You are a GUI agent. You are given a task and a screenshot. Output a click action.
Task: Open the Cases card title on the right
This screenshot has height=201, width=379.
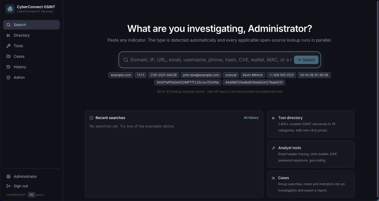283,178
